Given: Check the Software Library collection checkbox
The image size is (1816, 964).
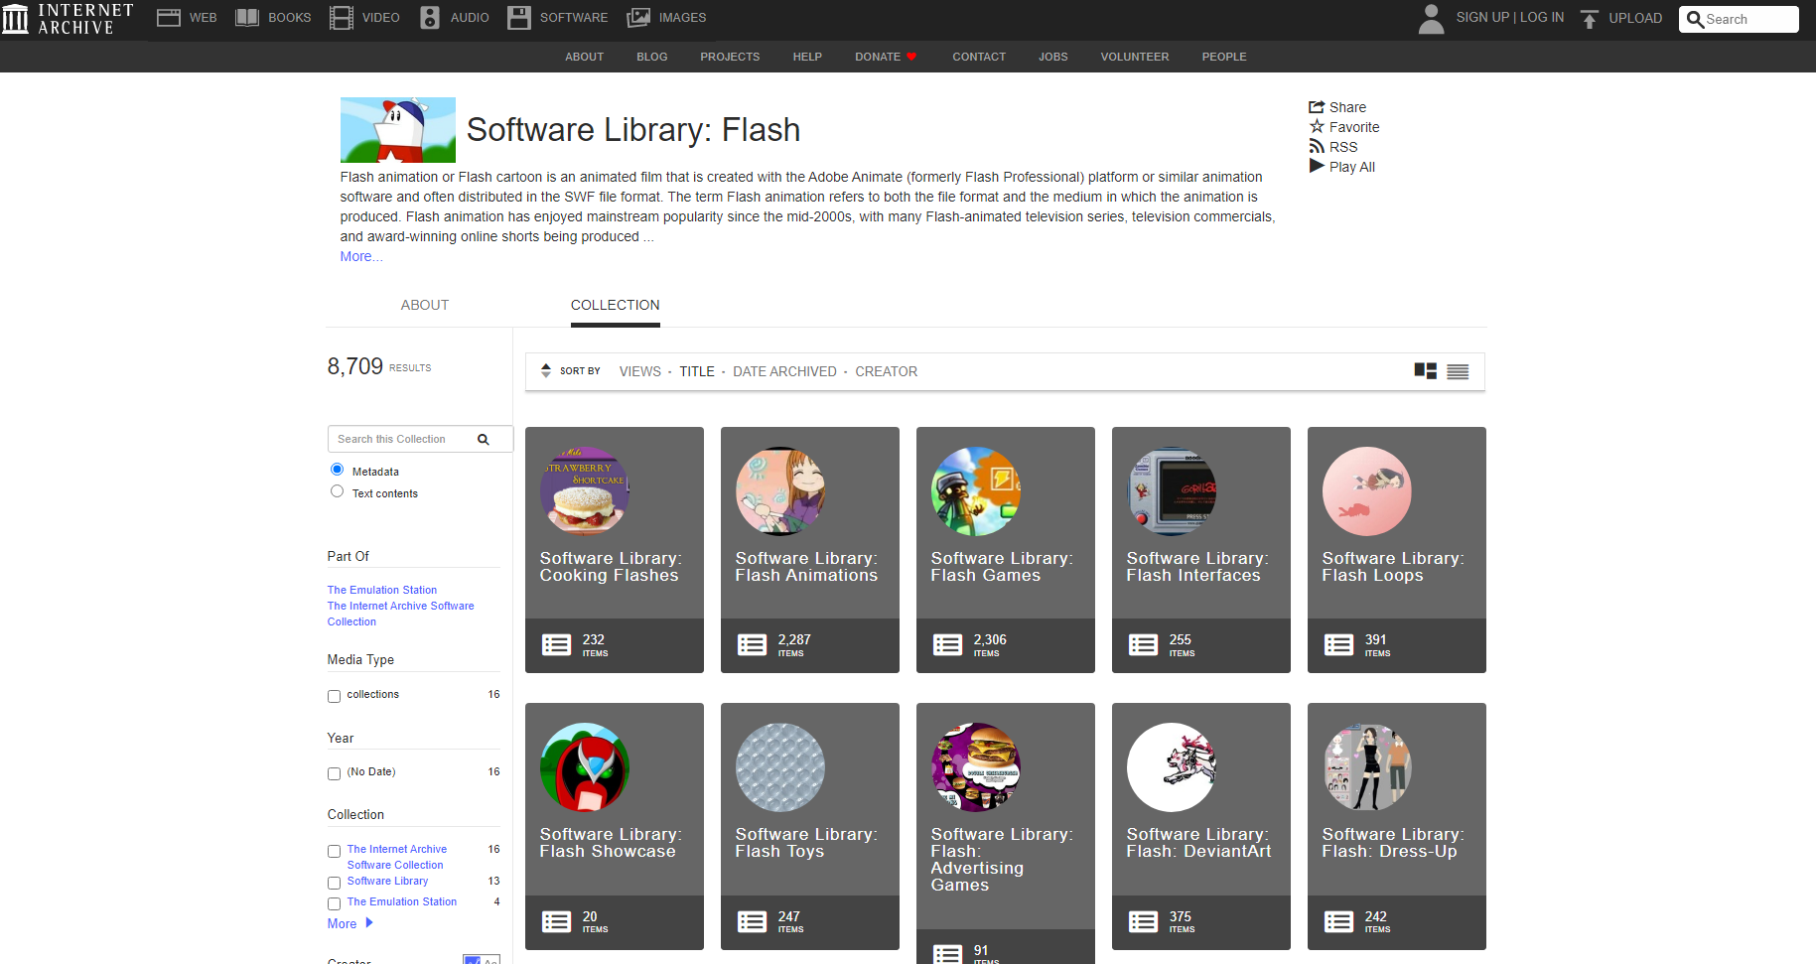Looking at the screenshot, I should coord(334,883).
